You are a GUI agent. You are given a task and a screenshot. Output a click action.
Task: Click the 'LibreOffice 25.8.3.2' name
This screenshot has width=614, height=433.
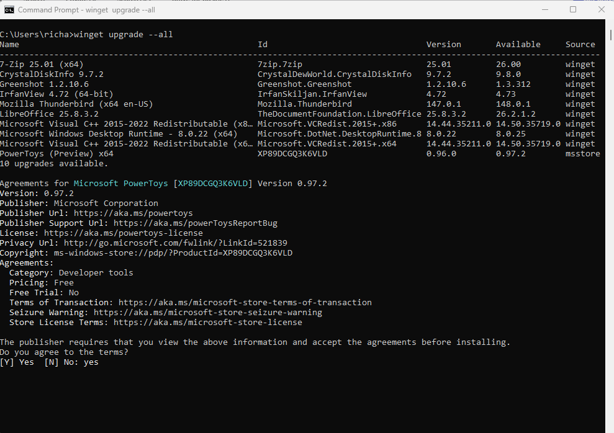(49, 114)
